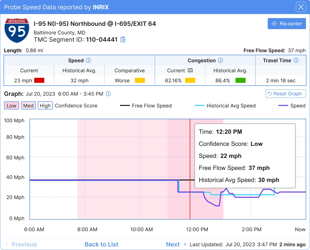Click the Travel Time info icon

[x=296, y=60]
